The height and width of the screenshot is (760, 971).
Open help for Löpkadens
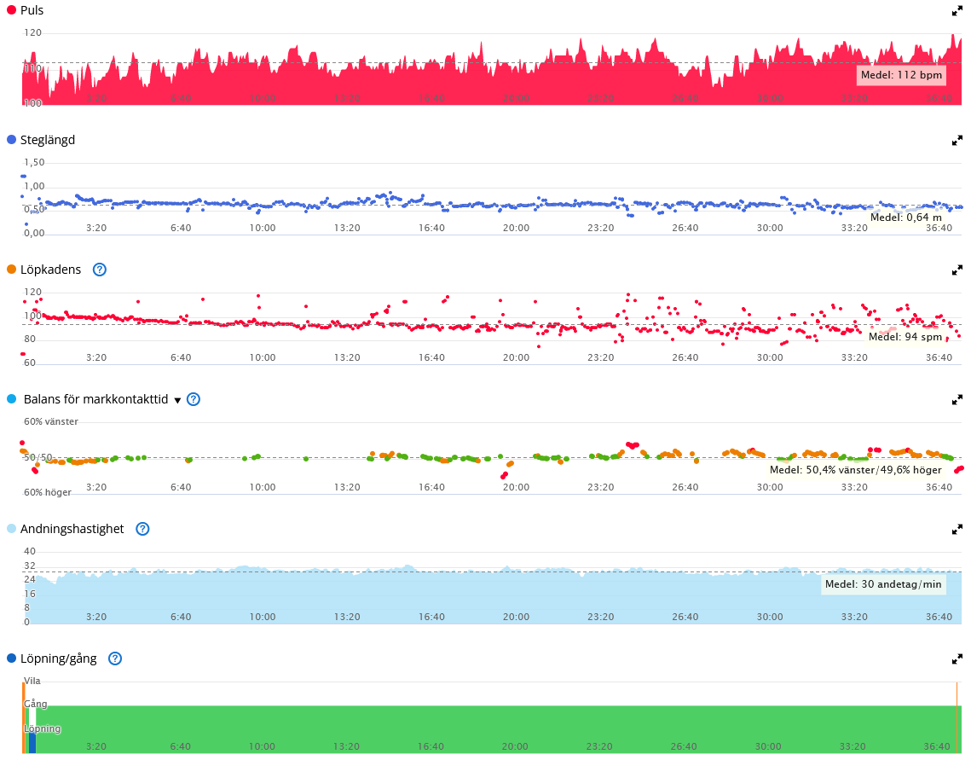(x=99, y=270)
